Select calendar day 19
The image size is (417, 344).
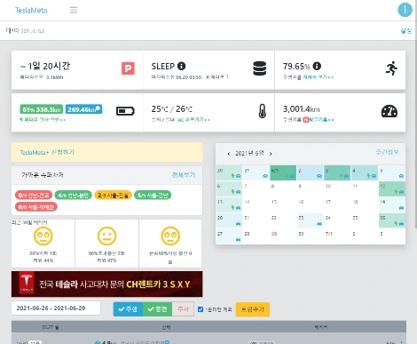392,204
